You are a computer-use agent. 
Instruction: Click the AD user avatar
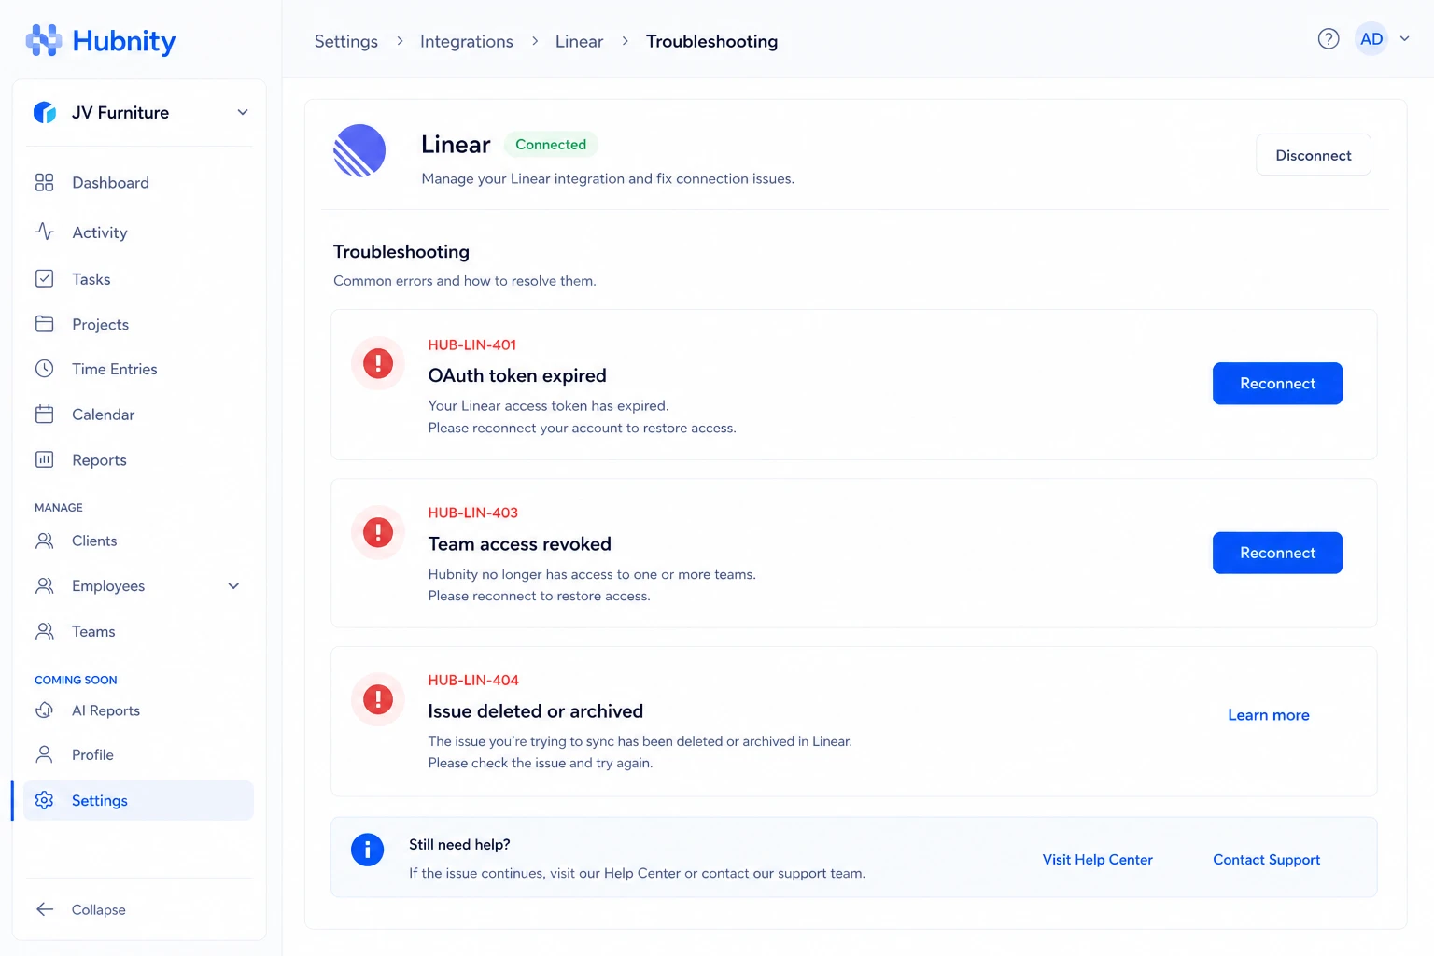(x=1371, y=38)
